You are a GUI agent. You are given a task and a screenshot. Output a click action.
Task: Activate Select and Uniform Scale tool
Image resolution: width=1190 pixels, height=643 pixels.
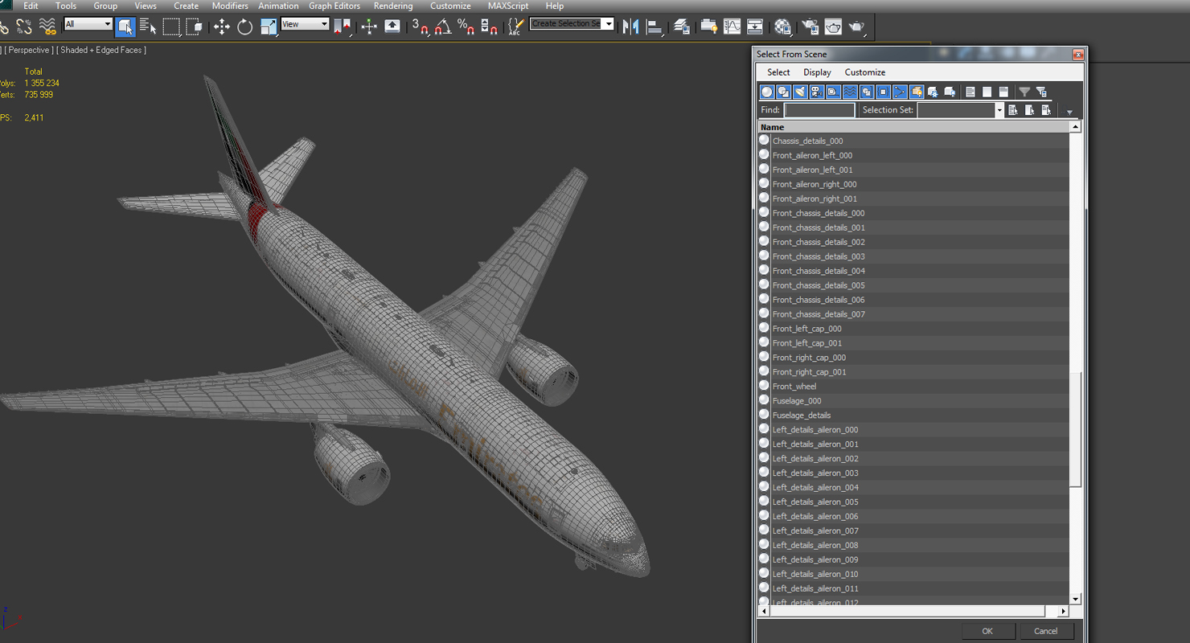point(269,27)
